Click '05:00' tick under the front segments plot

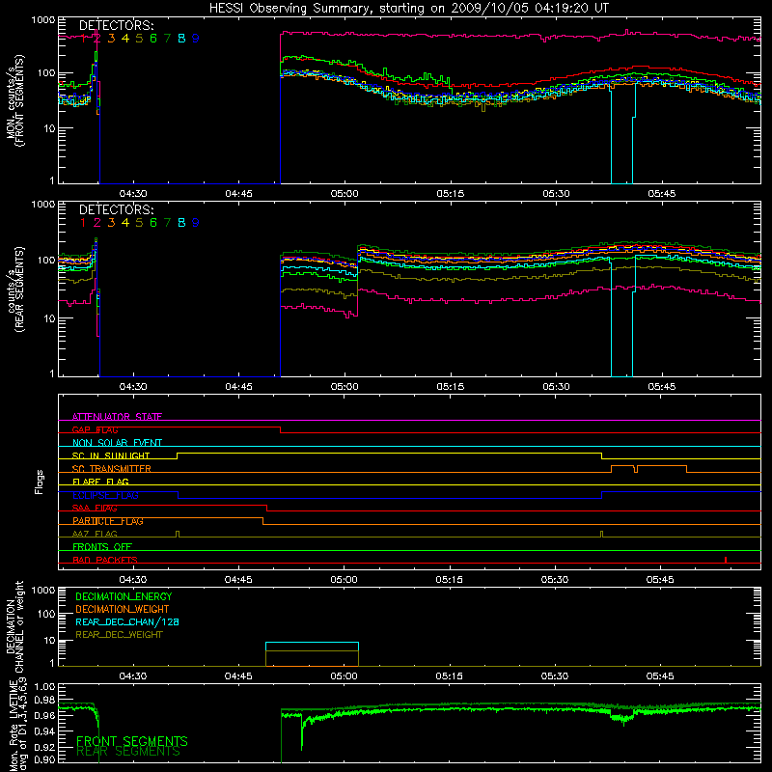tap(345, 194)
